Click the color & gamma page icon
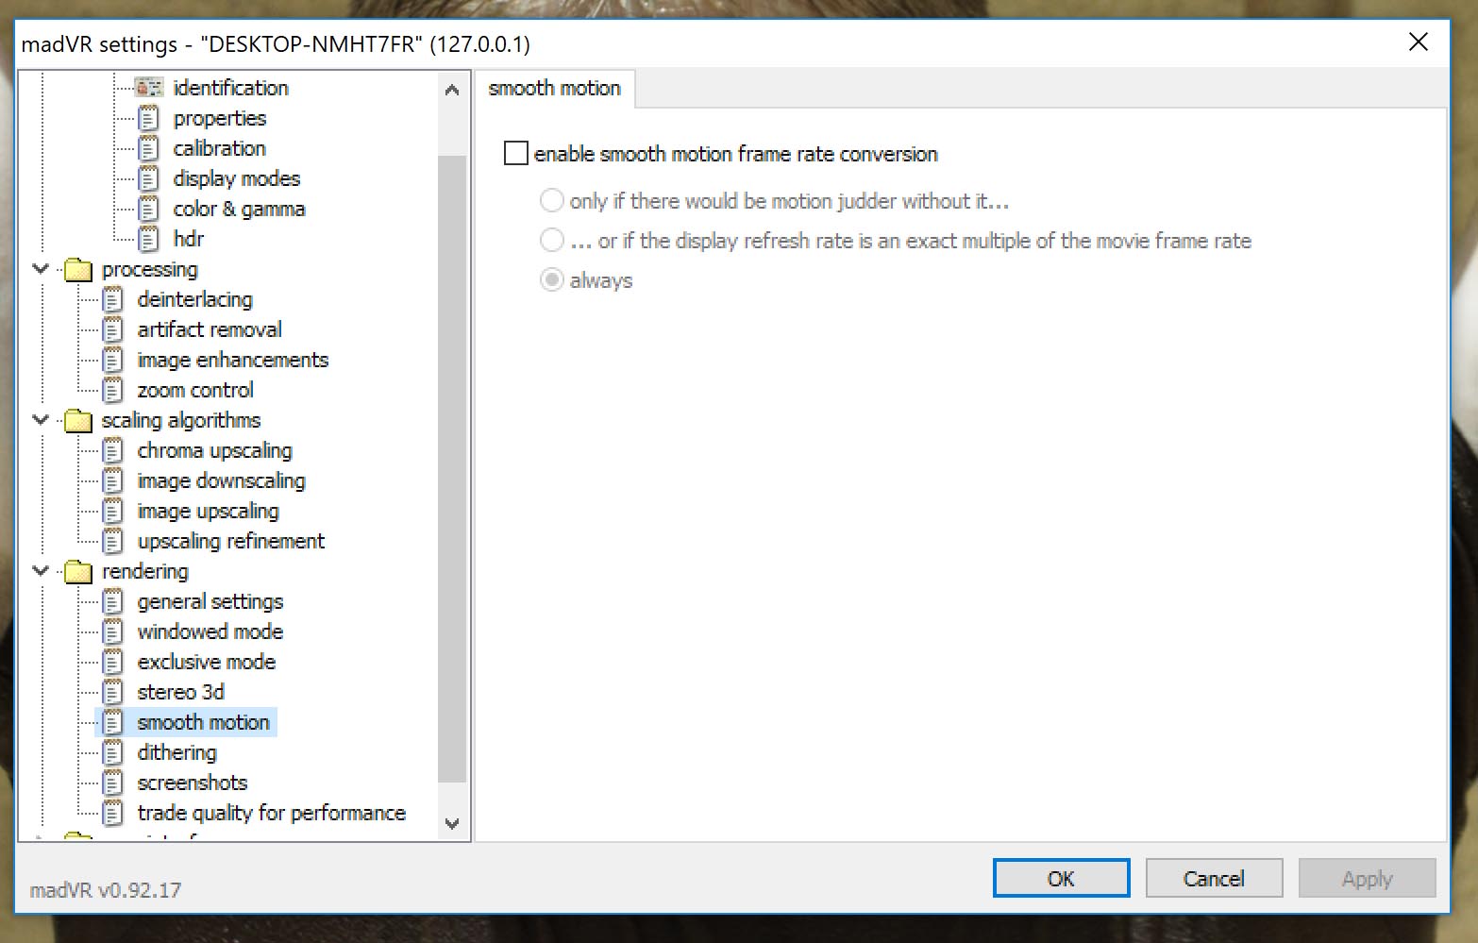Viewport: 1478px width, 943px height. 148,209
